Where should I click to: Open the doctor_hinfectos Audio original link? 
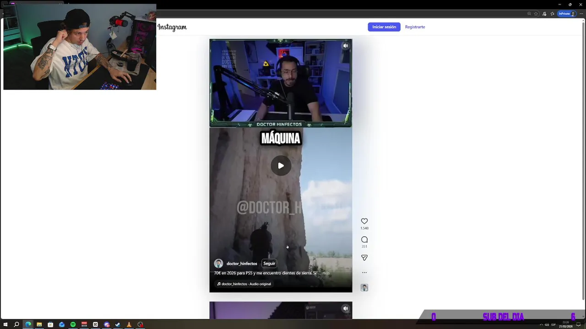pyautogui.click(x=244, y=284)
